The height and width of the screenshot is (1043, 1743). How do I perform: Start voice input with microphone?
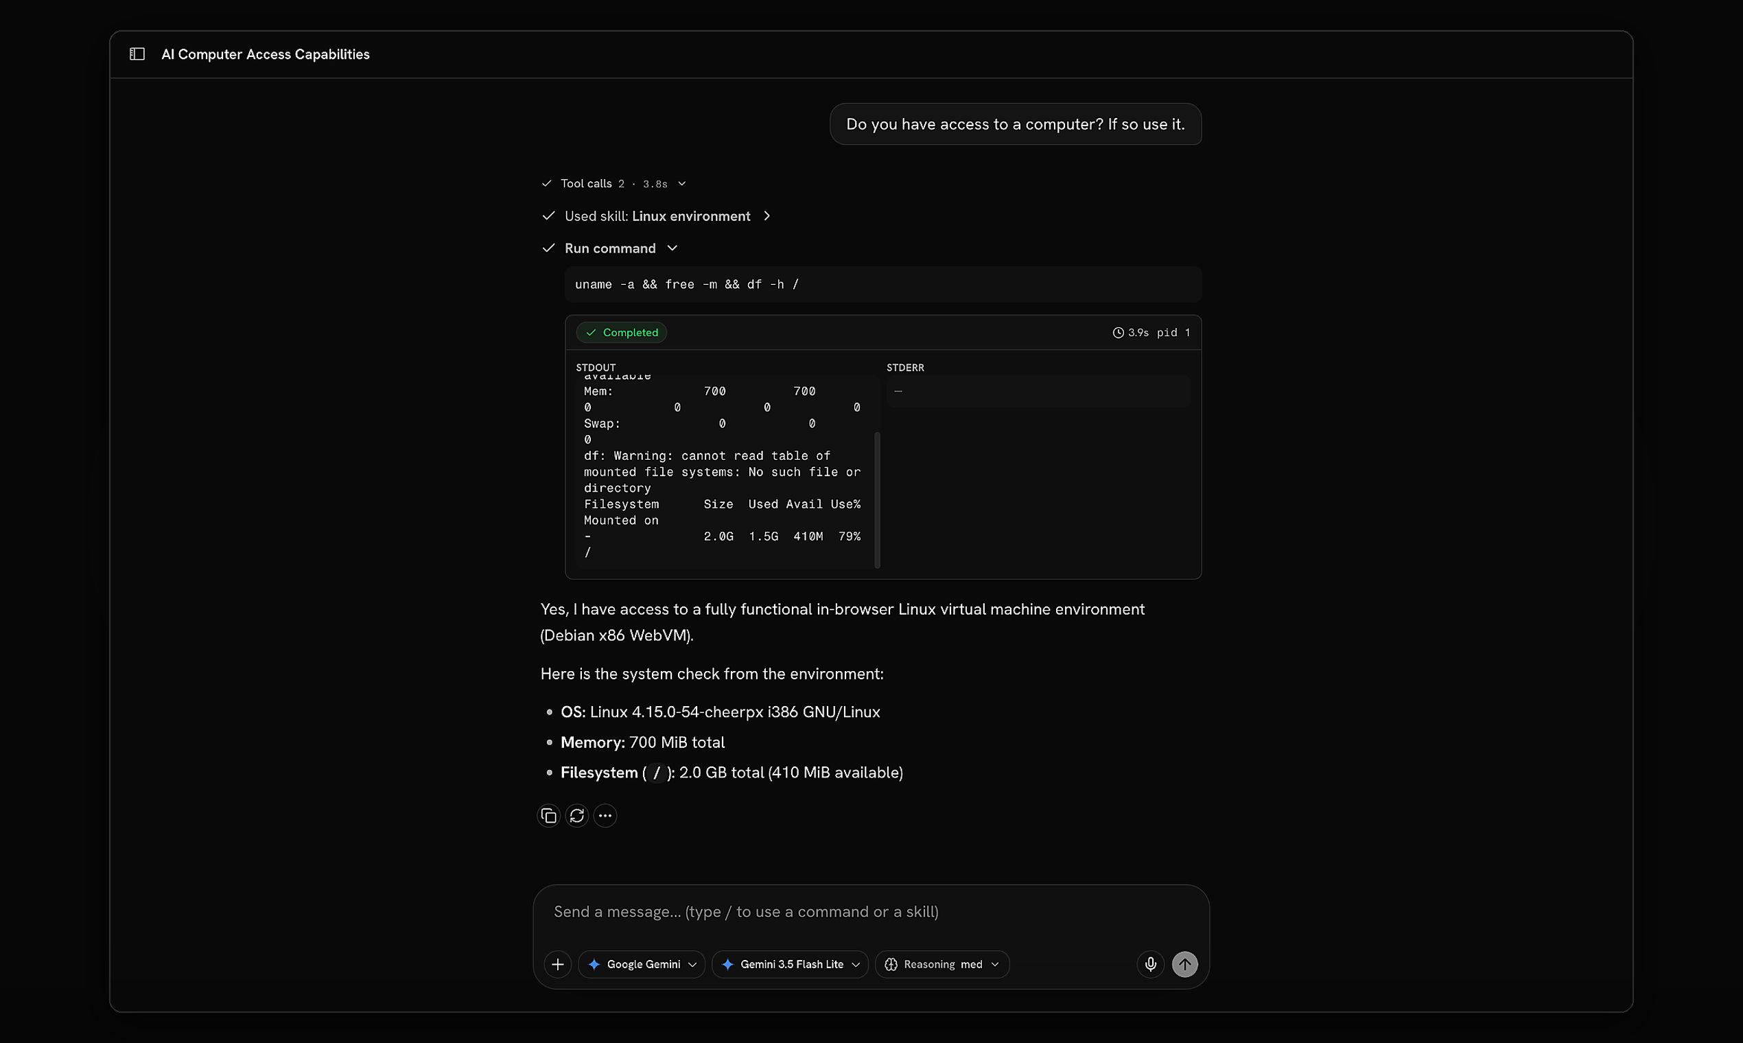point(1151,964)
